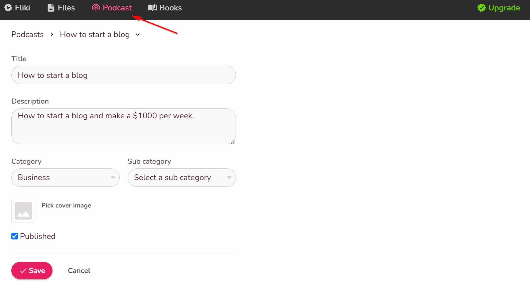This screenshot has width=530, height=282.
Task: Click the Upgrade verified badge icon
Action: [482, 8]
